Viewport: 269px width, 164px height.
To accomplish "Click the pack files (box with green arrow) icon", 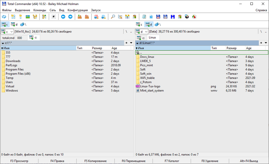I will point(80,17).
